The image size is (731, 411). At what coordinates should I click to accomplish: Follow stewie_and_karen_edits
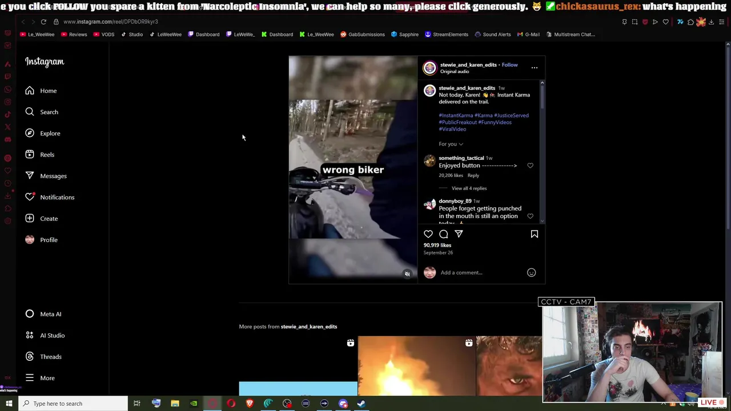click(509, 65)
